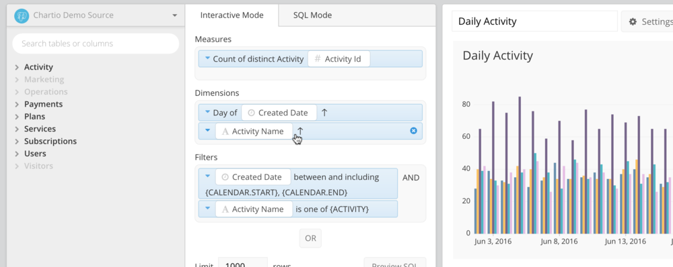Open the Count of distinct Activity aggregation dropdown
Viewport: 673px width, 267px height.
207,58
